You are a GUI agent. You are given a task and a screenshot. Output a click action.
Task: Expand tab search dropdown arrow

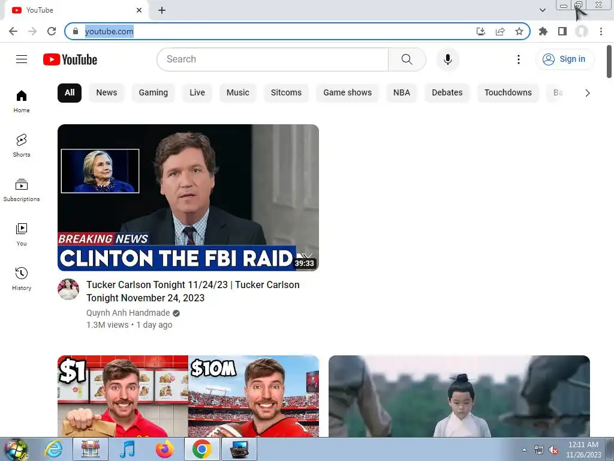pos(542,10)
